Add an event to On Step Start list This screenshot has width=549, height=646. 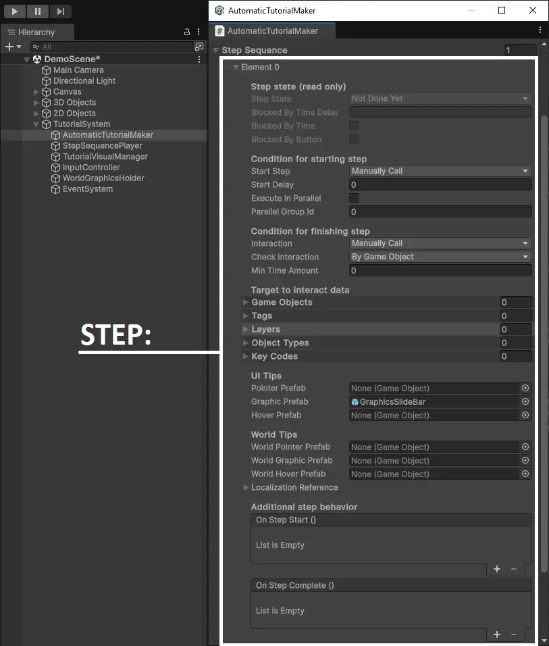coord(497,569)
